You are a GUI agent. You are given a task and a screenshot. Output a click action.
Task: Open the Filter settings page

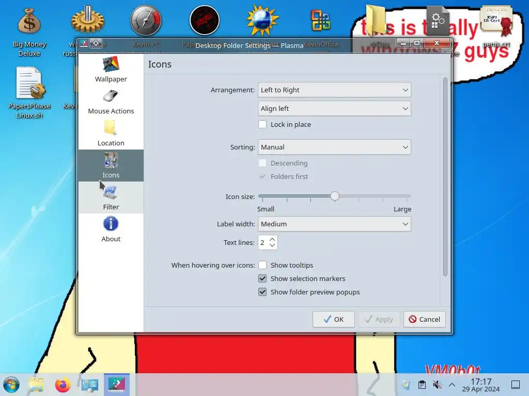point(111,197)
